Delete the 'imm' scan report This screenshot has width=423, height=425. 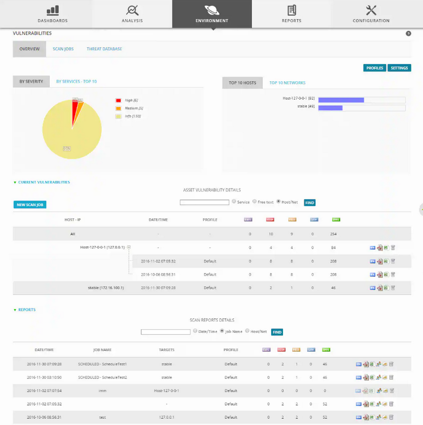point(391,391)
